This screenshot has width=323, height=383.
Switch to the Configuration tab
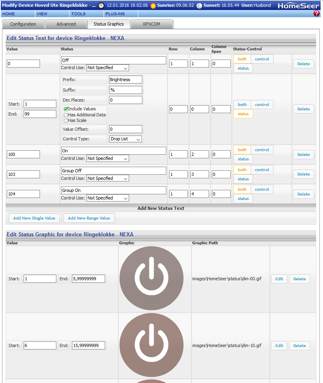pyautogui.click(x=23, y=24)
